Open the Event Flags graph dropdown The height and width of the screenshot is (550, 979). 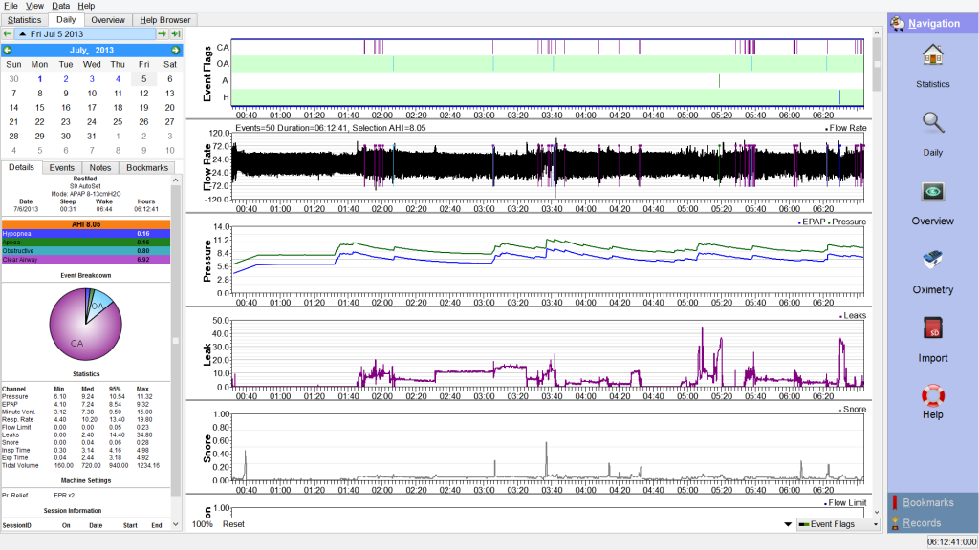tap(838, 524)
